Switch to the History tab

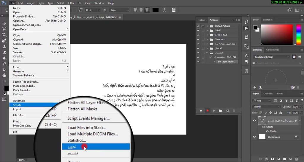pos(202,20)
